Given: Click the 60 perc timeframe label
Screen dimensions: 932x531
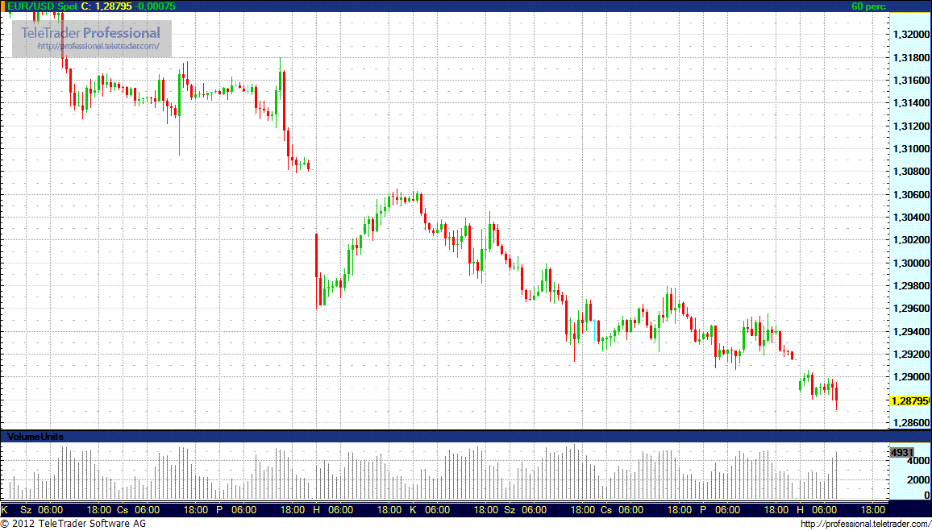Looking at the screenshot, I should (x=868, y=6).
